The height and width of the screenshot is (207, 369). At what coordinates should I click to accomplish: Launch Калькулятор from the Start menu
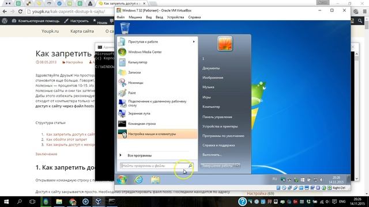[x=157, y=62]
